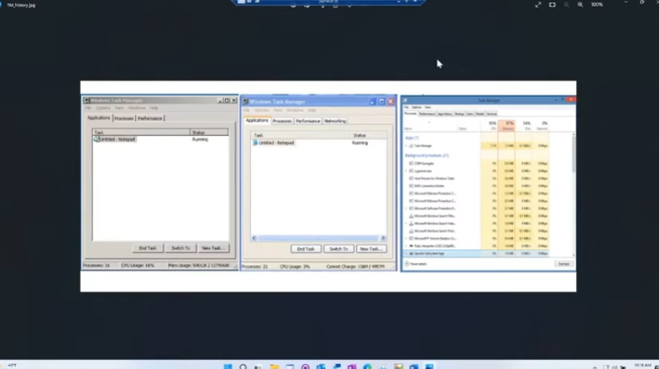Click the Notepad icon in classic gray Task Manager list
Image resolution: width=659 pixels, height=369 pixels.
tap(96, 139)
